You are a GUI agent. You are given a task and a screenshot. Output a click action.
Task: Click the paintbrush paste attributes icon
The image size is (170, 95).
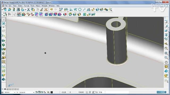[41, 9]
